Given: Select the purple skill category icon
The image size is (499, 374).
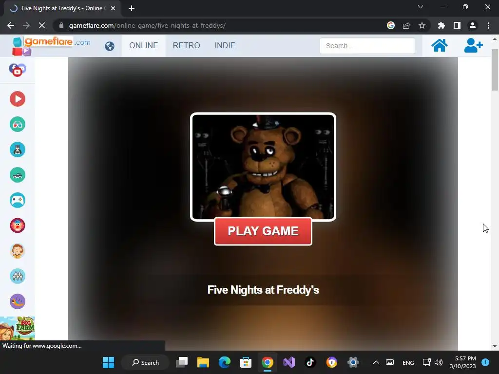Looking at the screenshot, I should (x=18, y=301).
